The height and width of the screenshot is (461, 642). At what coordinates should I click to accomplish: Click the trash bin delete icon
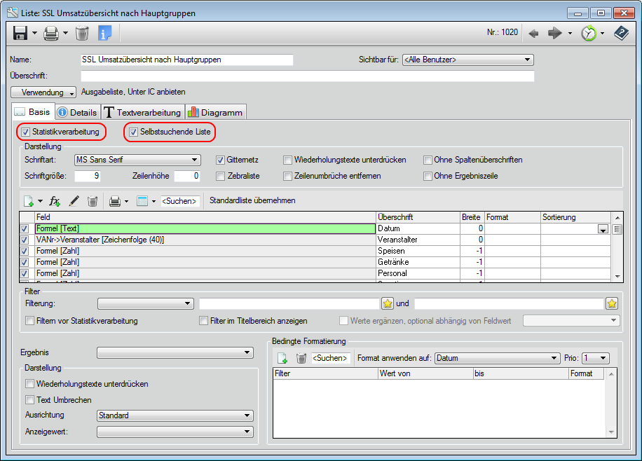coord(82,33)
